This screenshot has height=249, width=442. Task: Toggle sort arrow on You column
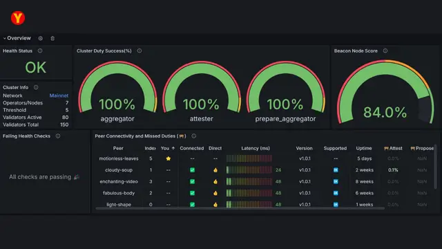(x=173, y=148)
